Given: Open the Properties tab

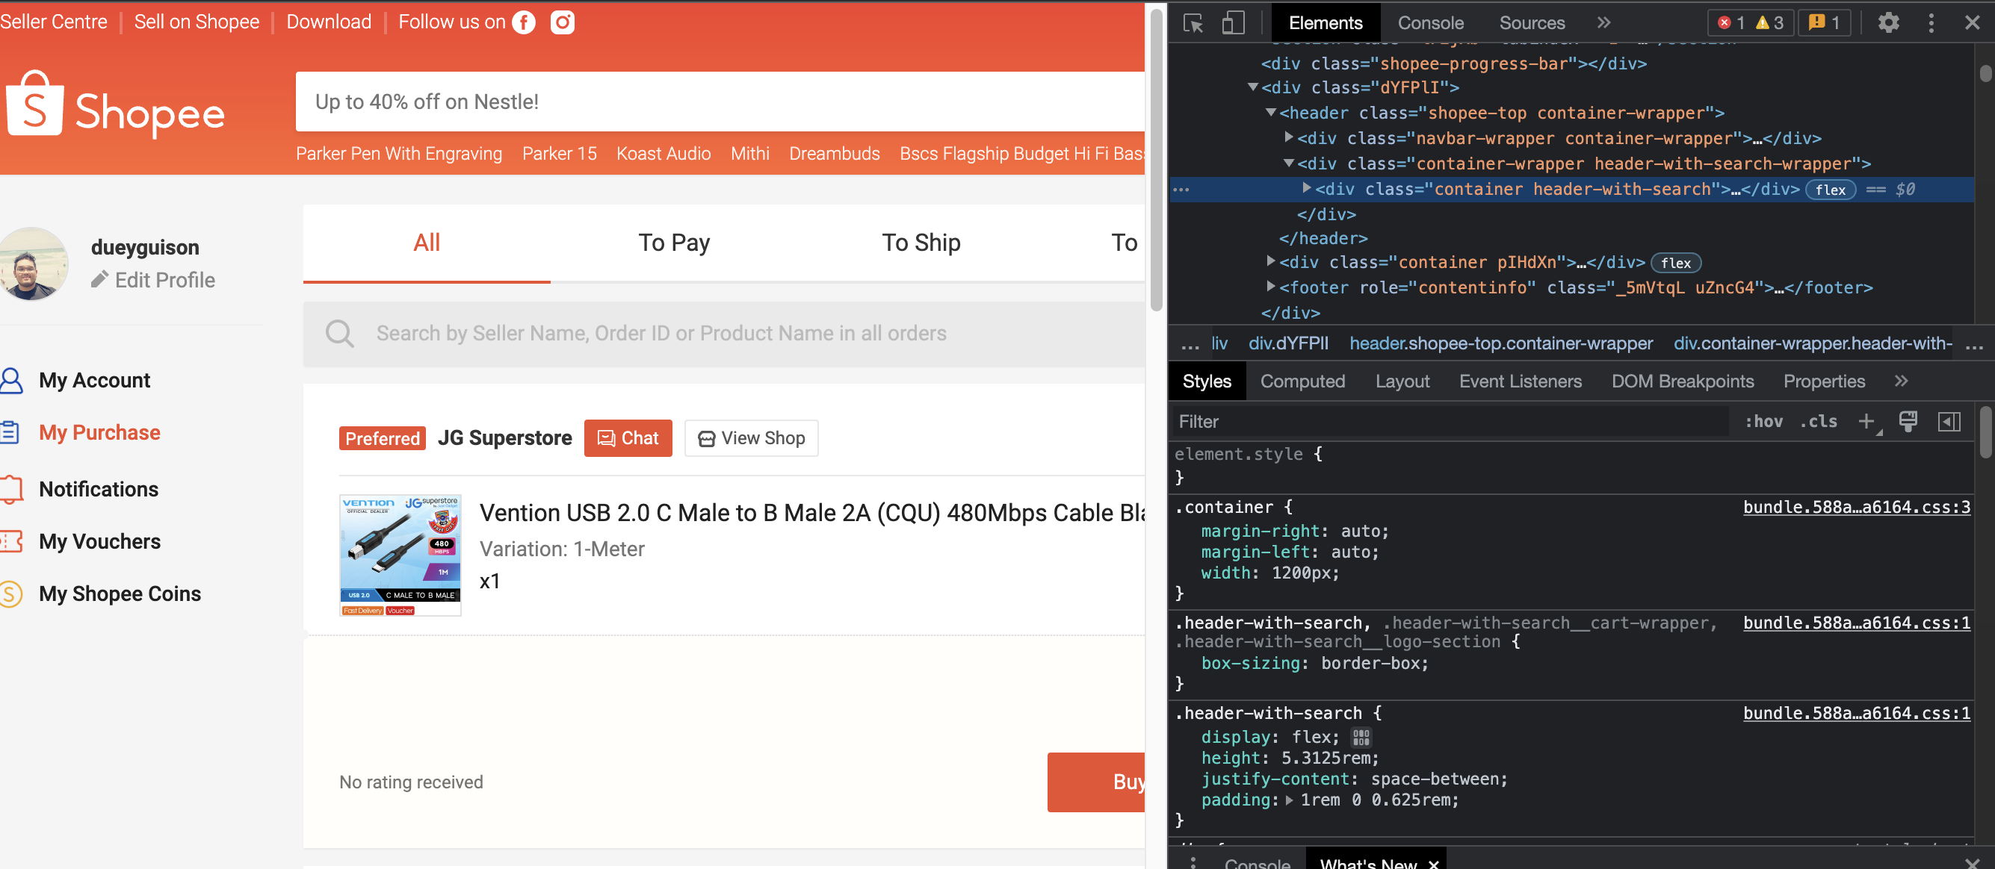Looking at the screenshot, I should coord(1823,381).
